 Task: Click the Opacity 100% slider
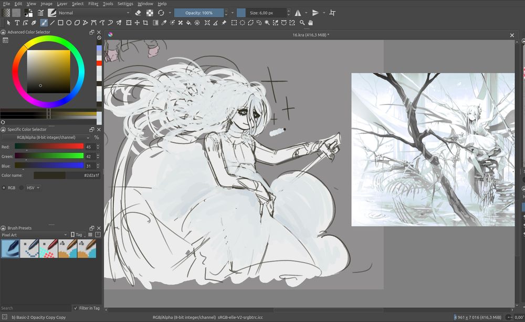click(x=199, y=13)
